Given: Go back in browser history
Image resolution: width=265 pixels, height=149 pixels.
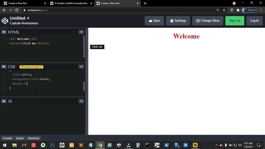Looking at the screenshot, I should coord(4,10).
